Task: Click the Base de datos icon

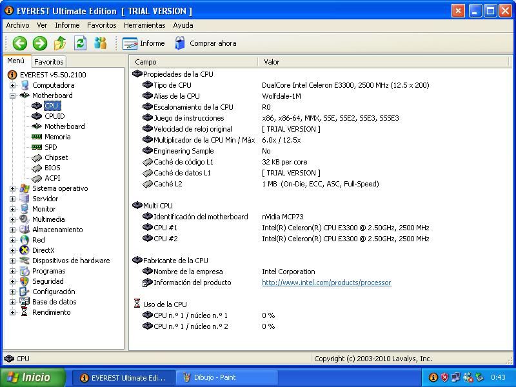Action: pyautogui.click(x=25, y=302)
